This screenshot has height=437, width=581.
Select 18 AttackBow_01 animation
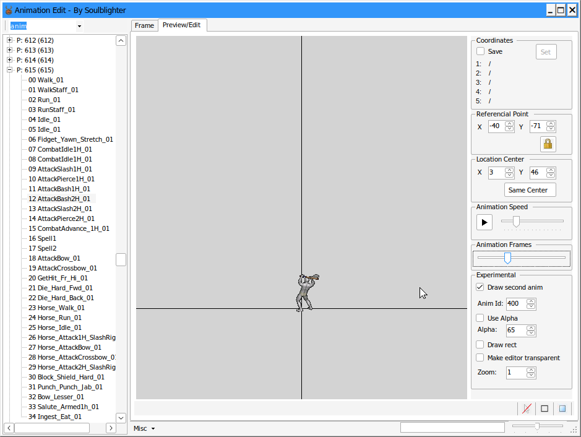point(59,258)
